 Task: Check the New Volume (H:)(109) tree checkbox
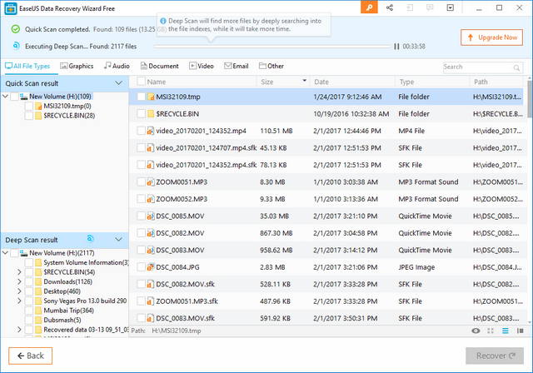pos(15,97)
